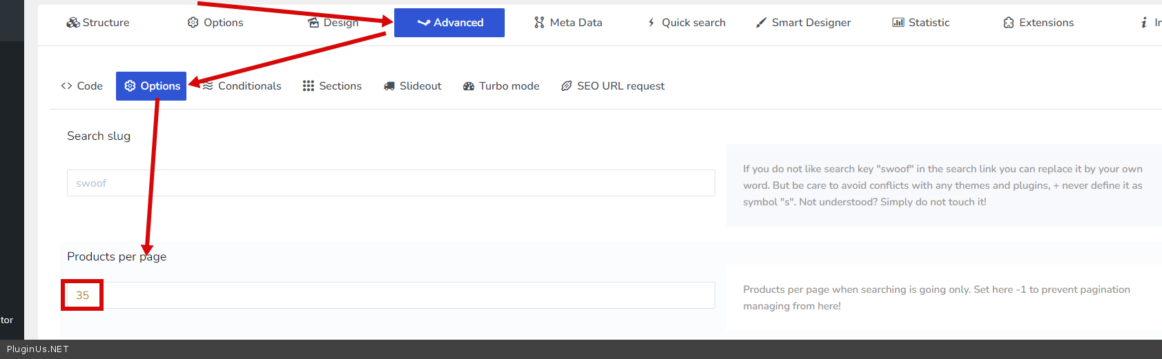Select the active Options sub-tab

tap(151, 86)
